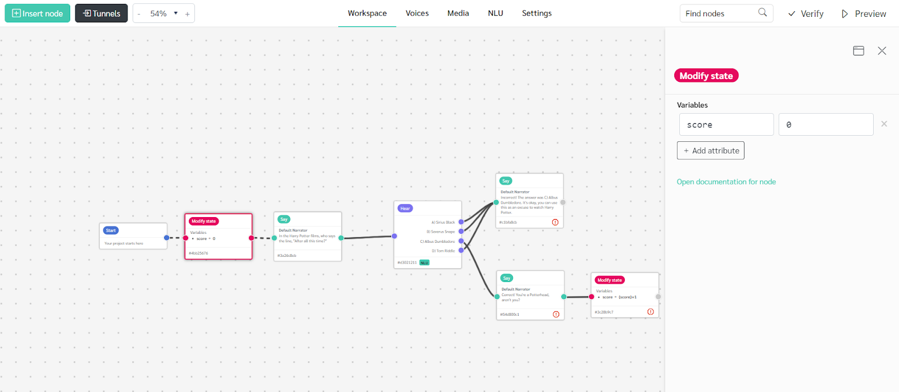Switch to the Voices tab
Screen dimensions: 899x392
[417, 13]
